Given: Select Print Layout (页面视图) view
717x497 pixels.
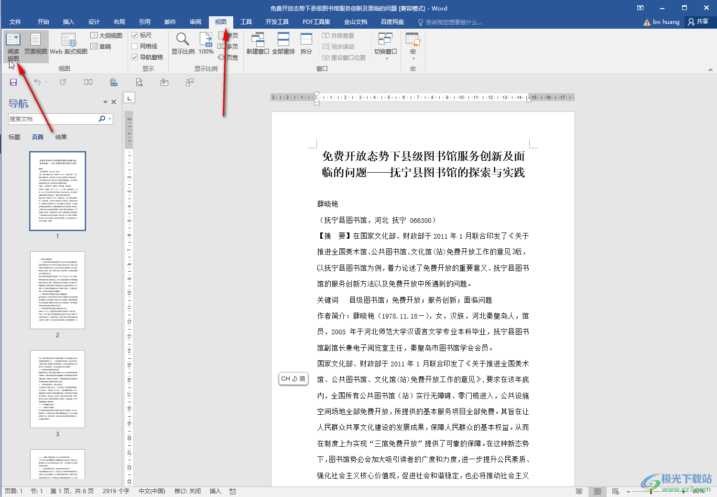Looking at the screenshot, I should (x=35, y=44).
